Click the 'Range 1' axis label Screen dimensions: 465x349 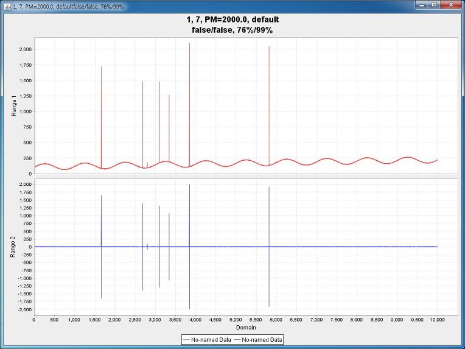tap(13, 105)
